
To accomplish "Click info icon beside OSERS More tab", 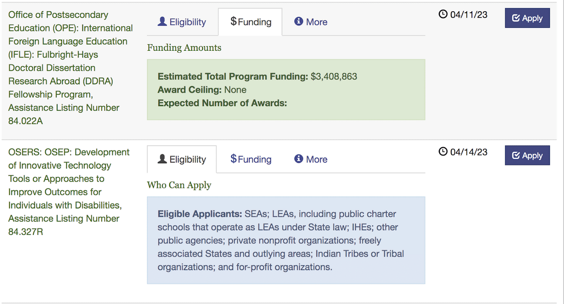I will pos(298,159).
